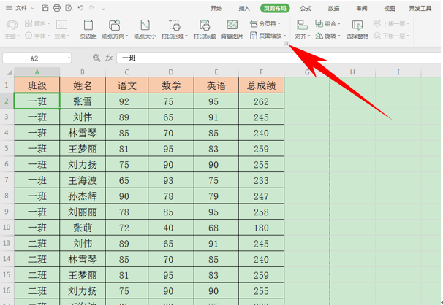The height and width of the screenshot is (305, 443).
Task: Click the 班级 header cell
Action: click(x=37, y=85)
